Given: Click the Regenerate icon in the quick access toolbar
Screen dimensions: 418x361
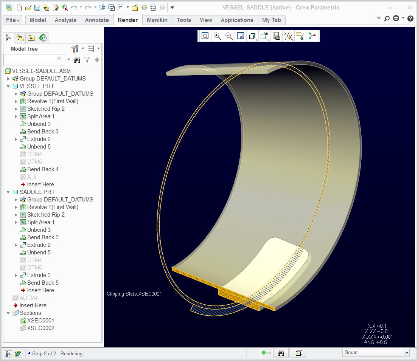Looking at the screenshot, I should 102,8.
